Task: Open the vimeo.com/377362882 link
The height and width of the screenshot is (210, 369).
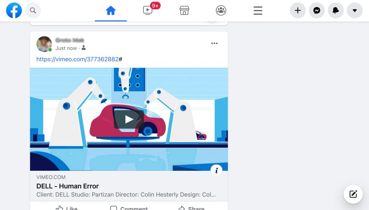Action: pyautogui.click(x=77, y=59)
